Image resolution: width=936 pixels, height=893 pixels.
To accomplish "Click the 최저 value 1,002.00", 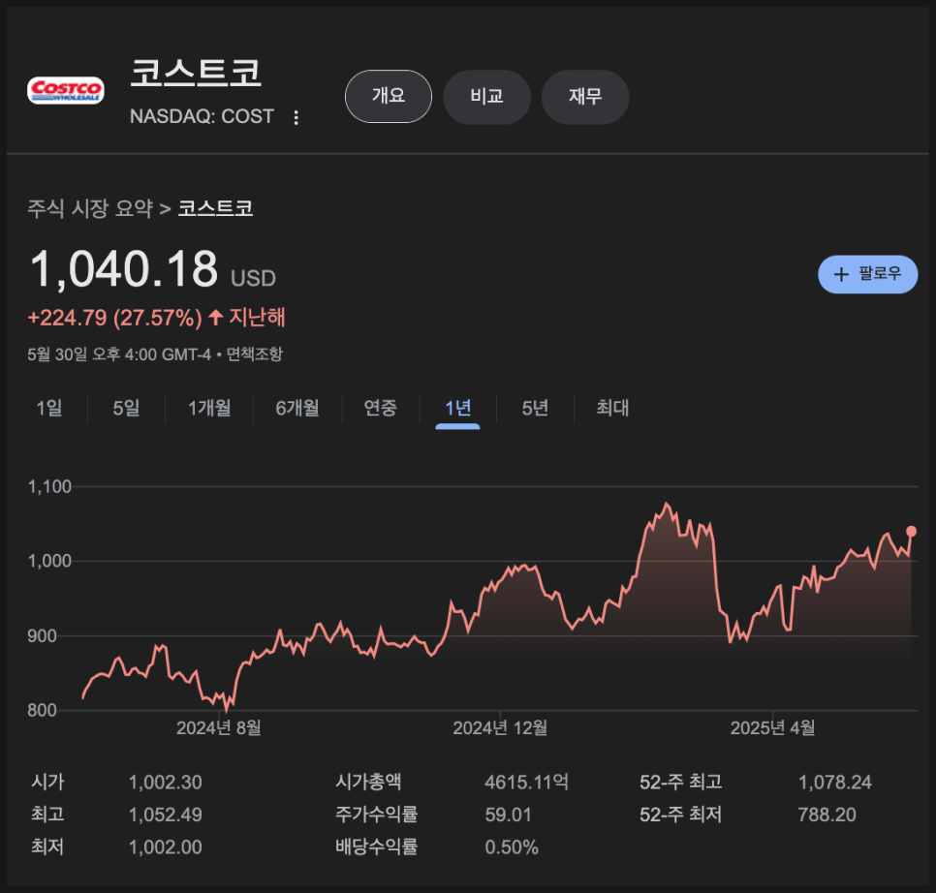I will tap(166, 847).
